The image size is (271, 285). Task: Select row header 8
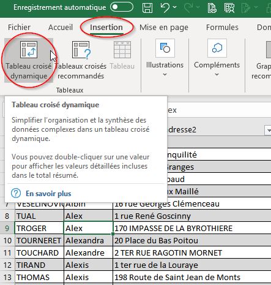pyautogui.click(x=7, y=216)
